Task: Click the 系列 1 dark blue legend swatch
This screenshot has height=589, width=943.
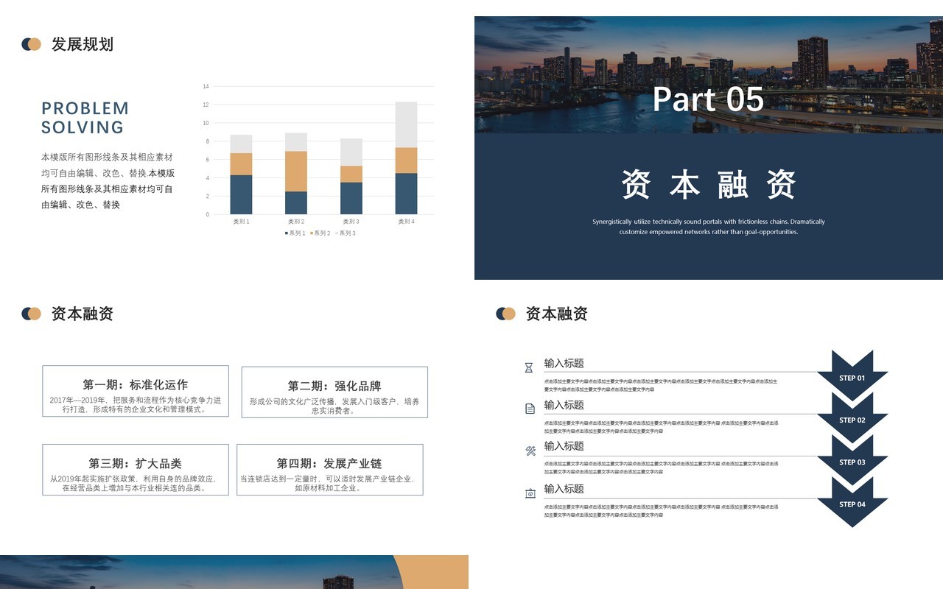Action: (x=287, y=233)
